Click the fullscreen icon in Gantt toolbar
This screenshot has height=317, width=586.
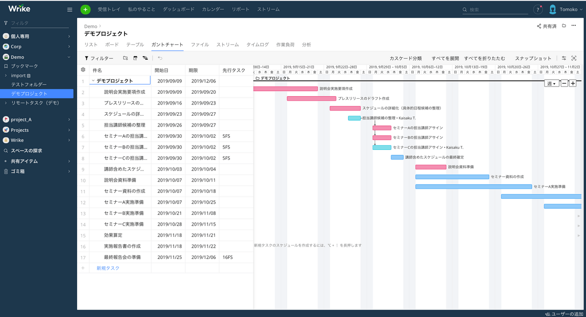coord(574,58)
